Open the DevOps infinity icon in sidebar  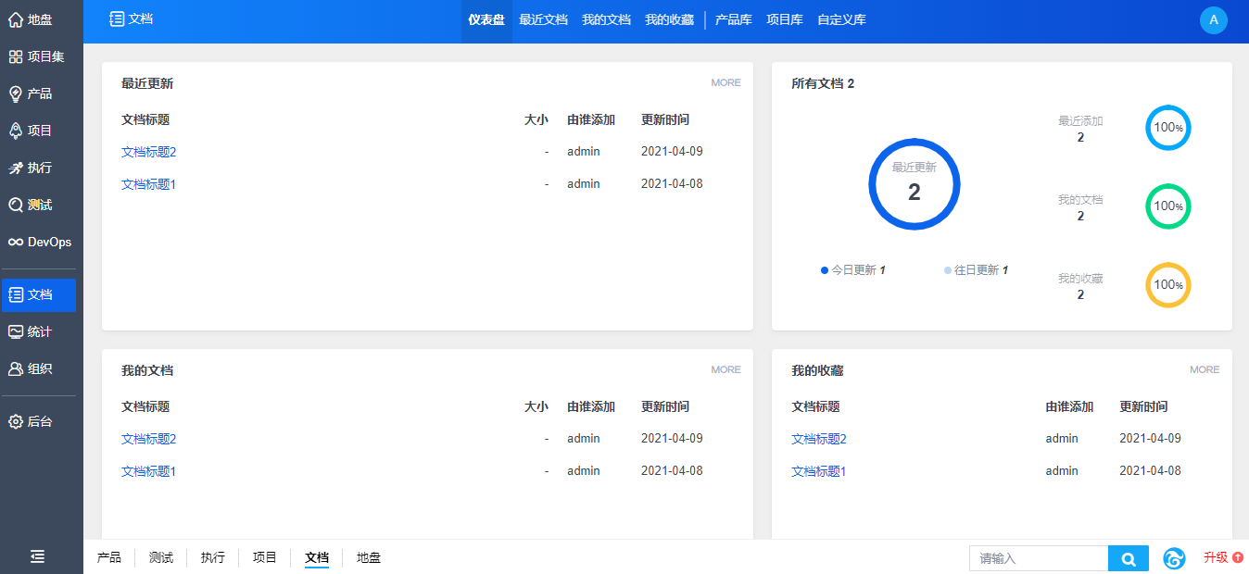[16, 242]
